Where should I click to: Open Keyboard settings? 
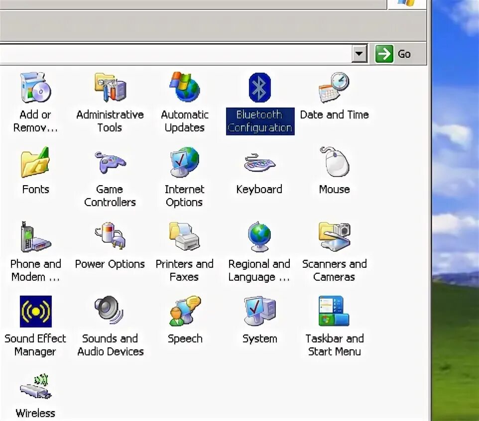[259, 163]
